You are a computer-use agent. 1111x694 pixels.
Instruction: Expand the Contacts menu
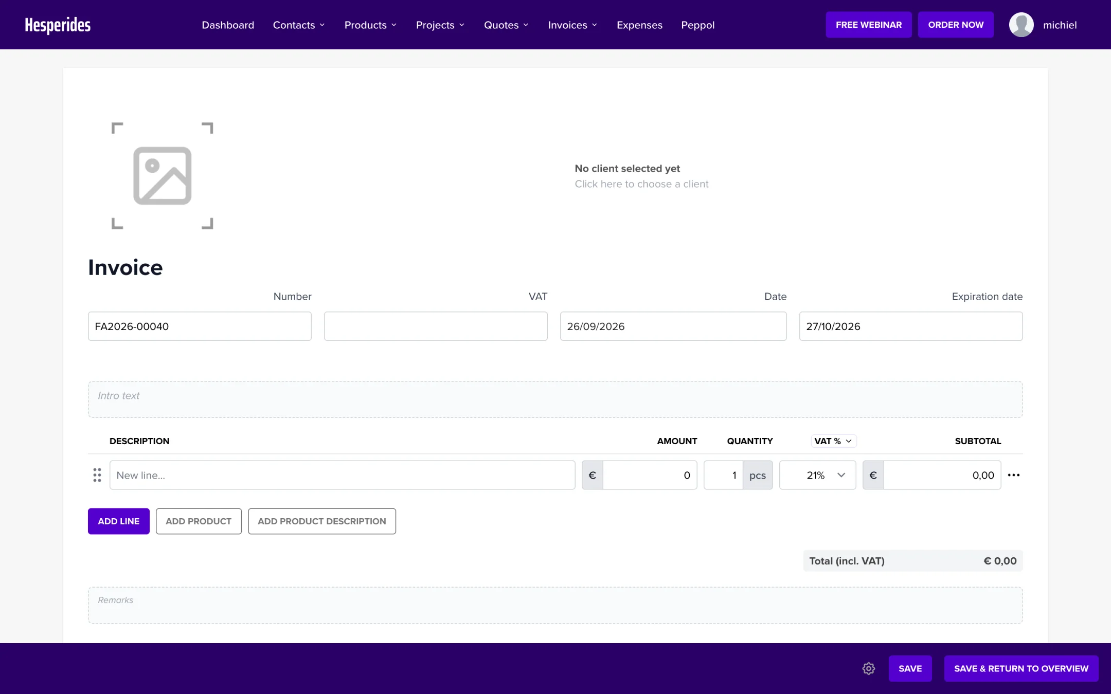click(x=299, y=25)
